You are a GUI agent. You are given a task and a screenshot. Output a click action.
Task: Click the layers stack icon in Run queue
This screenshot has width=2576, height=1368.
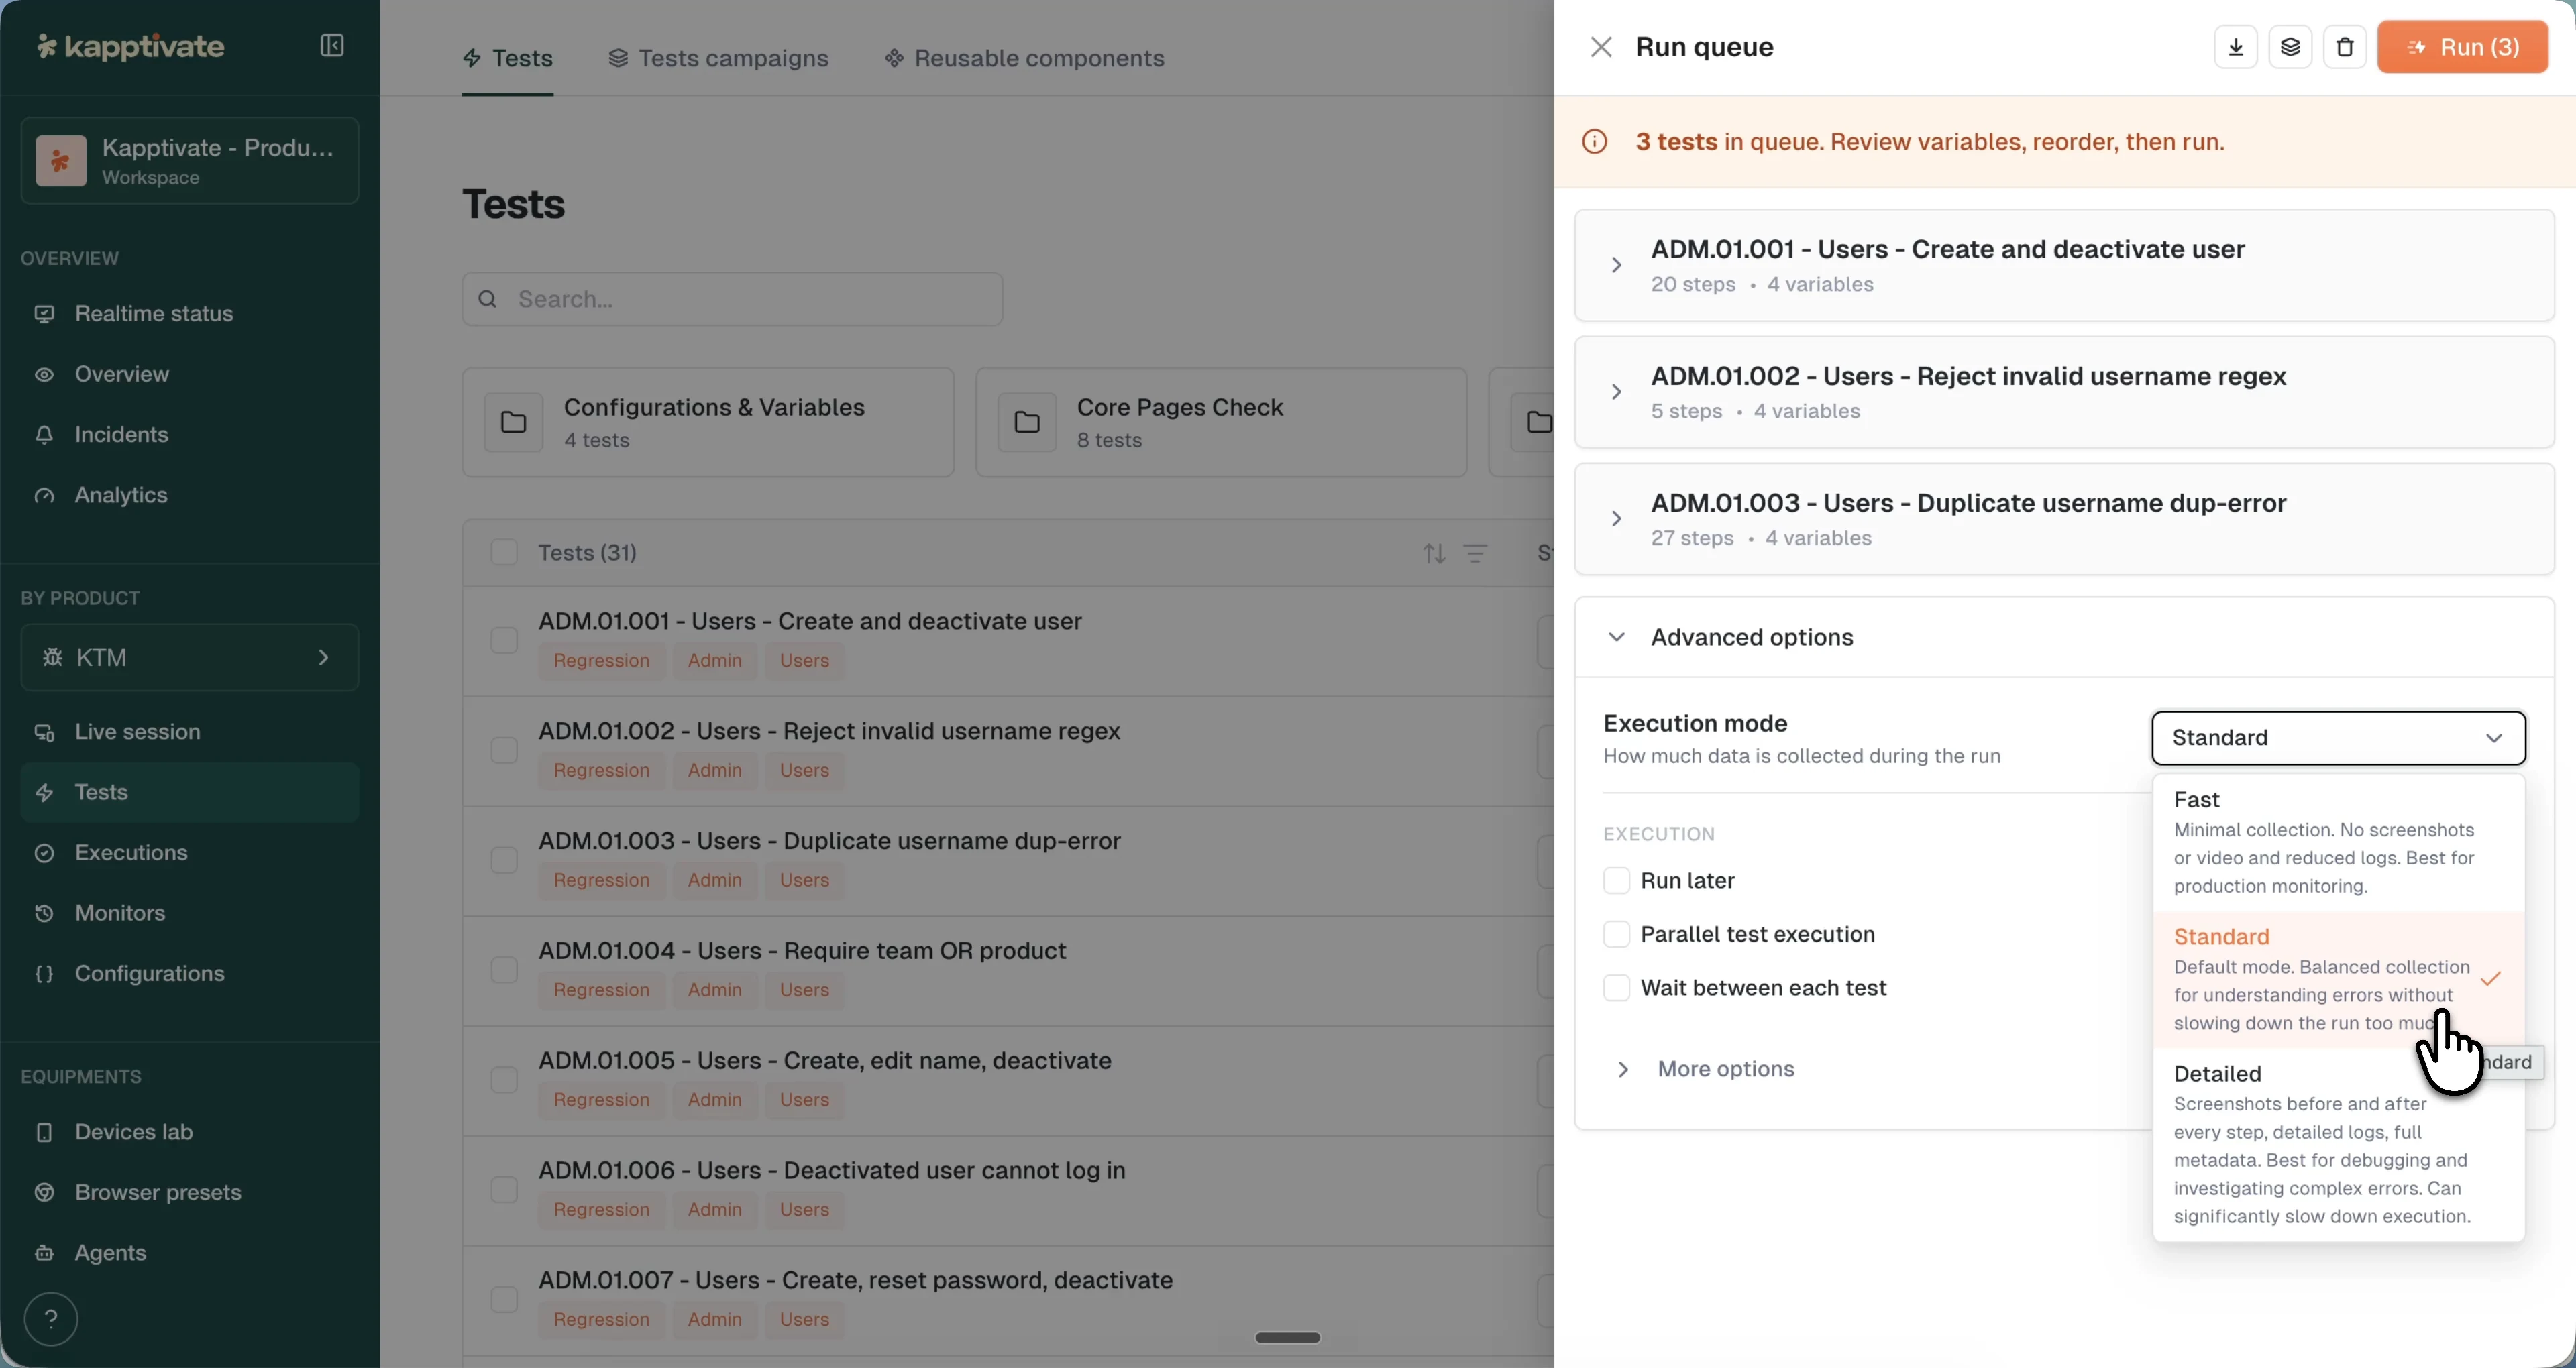click(x=2290, y=47)
